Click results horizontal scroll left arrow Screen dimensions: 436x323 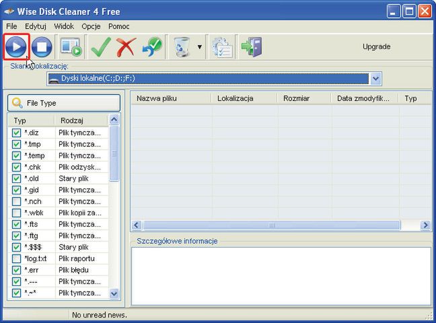pos(137,225)
